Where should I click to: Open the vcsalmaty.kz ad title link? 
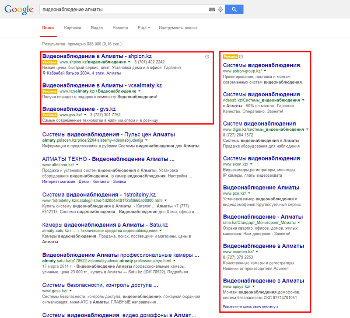[x=102, y=85]
